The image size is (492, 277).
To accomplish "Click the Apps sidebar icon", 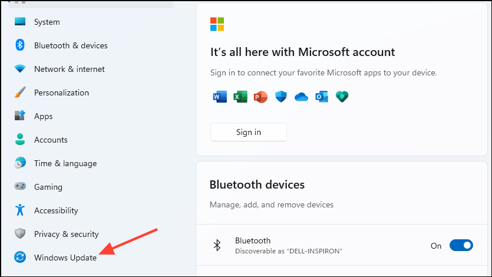I will 20,116.
